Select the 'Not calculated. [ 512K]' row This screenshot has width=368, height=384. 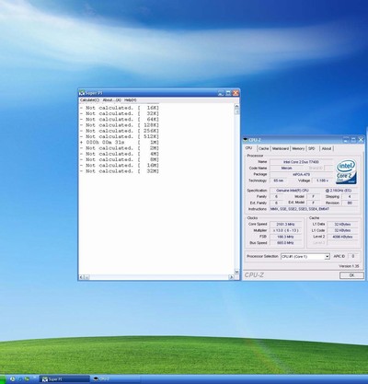pos(120,136)
